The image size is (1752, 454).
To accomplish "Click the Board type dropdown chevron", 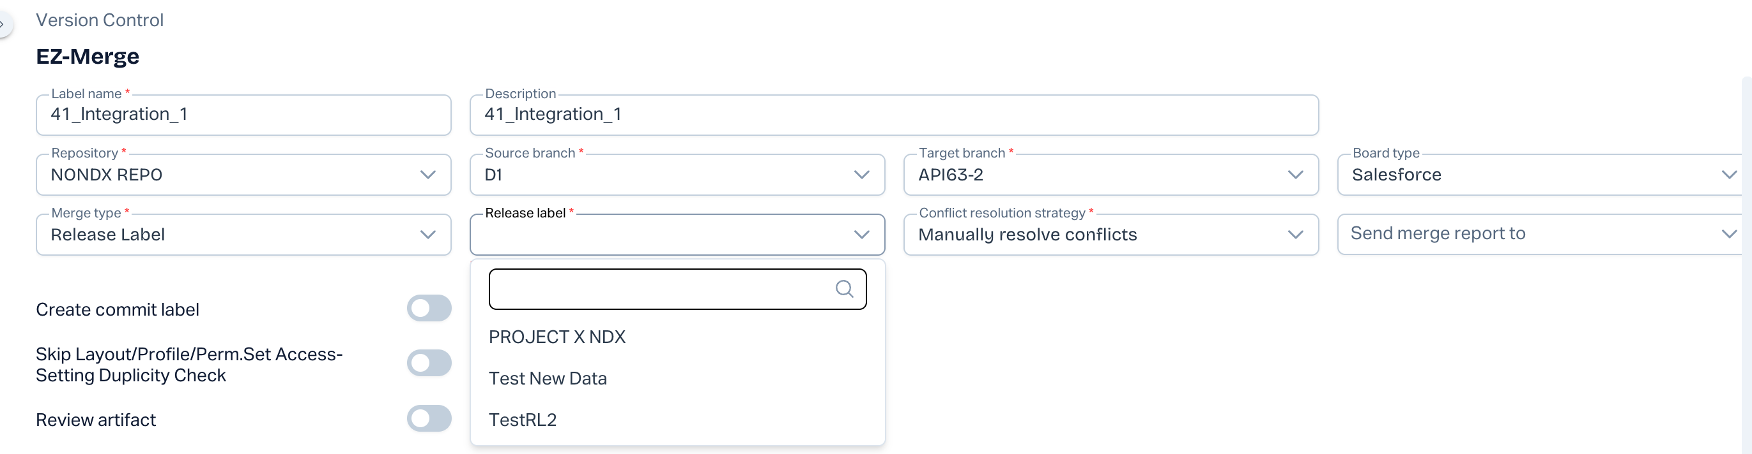I will click(x=1728, y=175).
